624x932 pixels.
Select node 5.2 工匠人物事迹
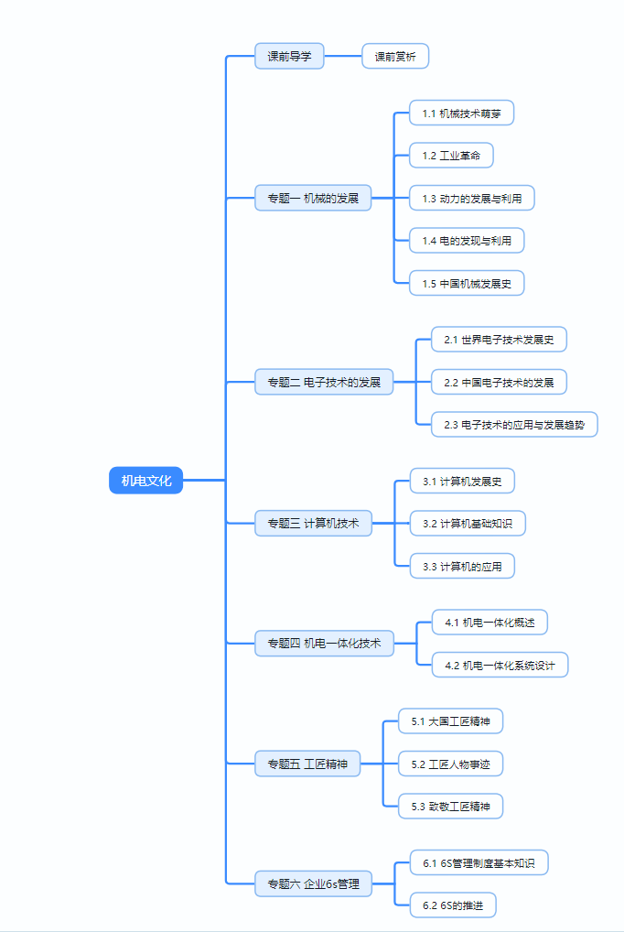click(450, 764)
